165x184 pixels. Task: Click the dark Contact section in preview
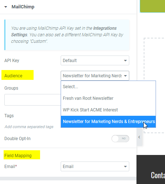(x=151, y=169)
